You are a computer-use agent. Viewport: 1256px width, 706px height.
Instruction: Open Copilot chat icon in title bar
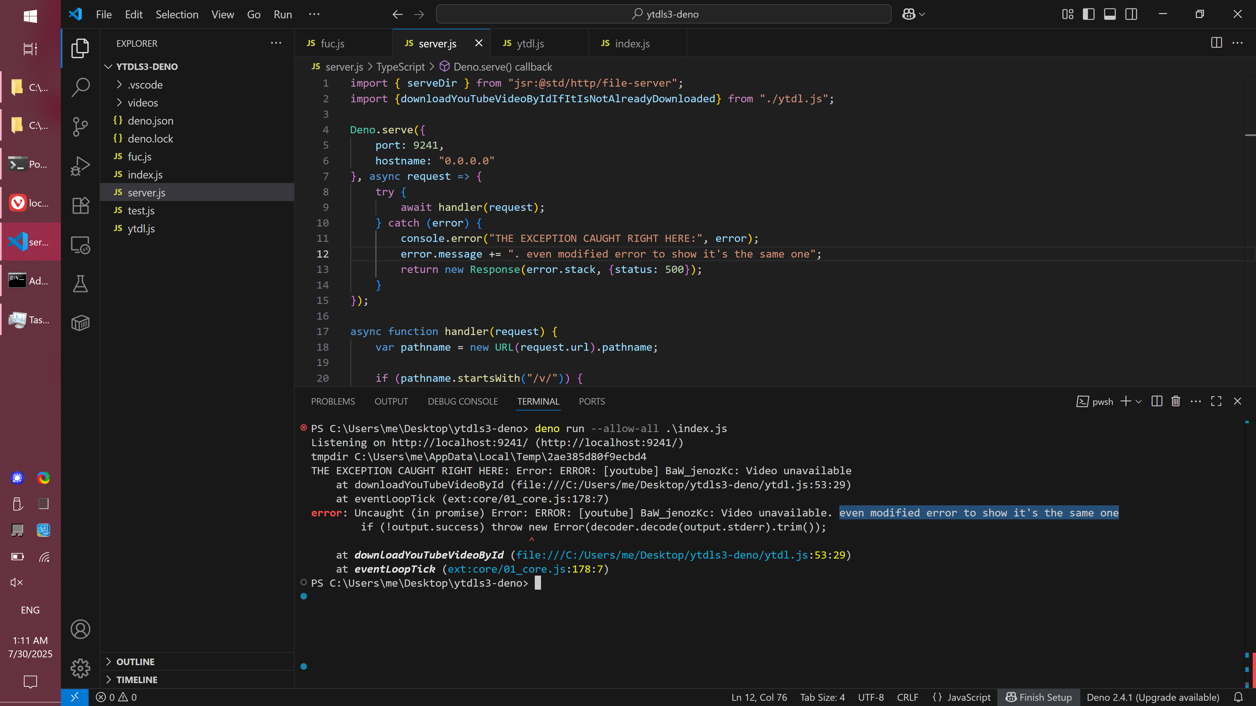908,14
